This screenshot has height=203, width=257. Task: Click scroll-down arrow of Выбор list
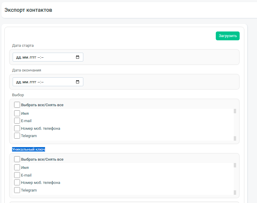pos(235,139)
